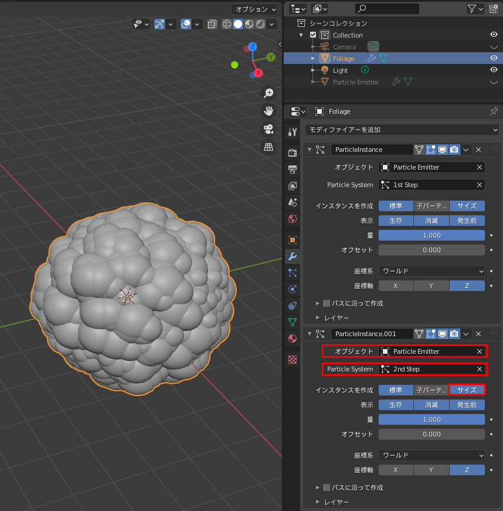Viewport: 503px width, 511px height.
Task: Open outliner filter dropdown
Action: click(475, 9)
